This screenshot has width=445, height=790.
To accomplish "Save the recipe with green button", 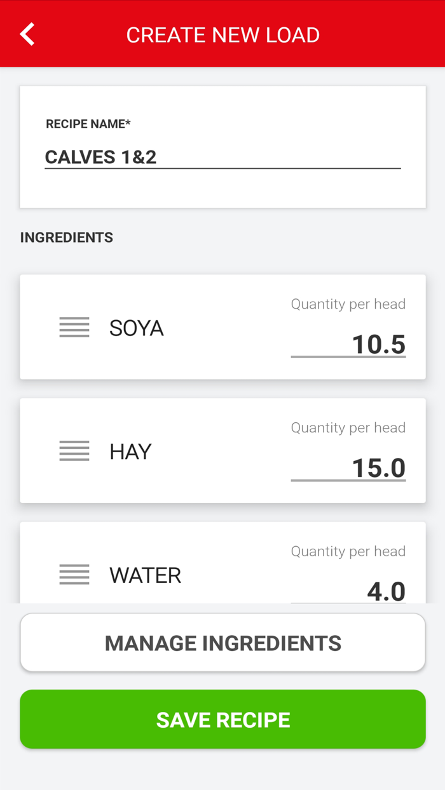I will point(222,720).
